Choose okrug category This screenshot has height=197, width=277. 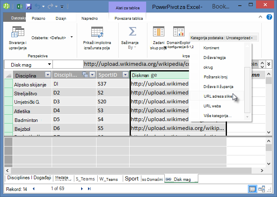coord(208,67)
